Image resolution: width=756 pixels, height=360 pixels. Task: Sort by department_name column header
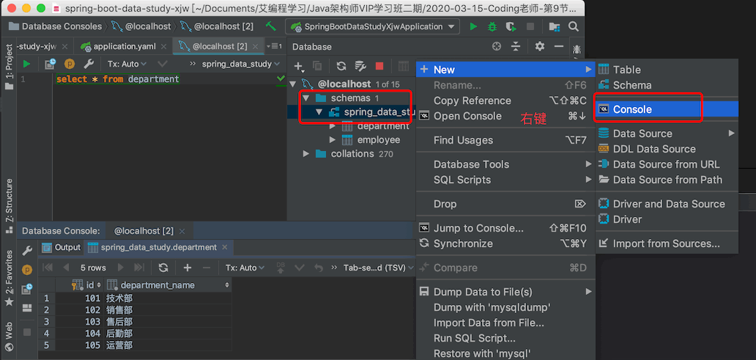click(x=168, y=285)
